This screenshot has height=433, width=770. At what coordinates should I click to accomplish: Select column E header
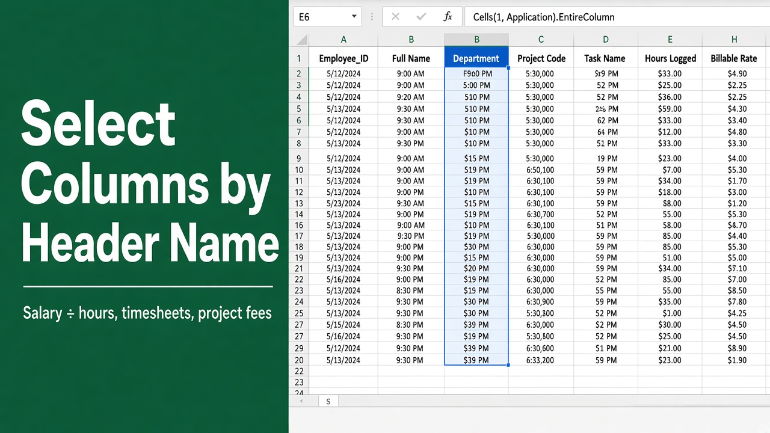pyautogui.click(x=670, y=40)
